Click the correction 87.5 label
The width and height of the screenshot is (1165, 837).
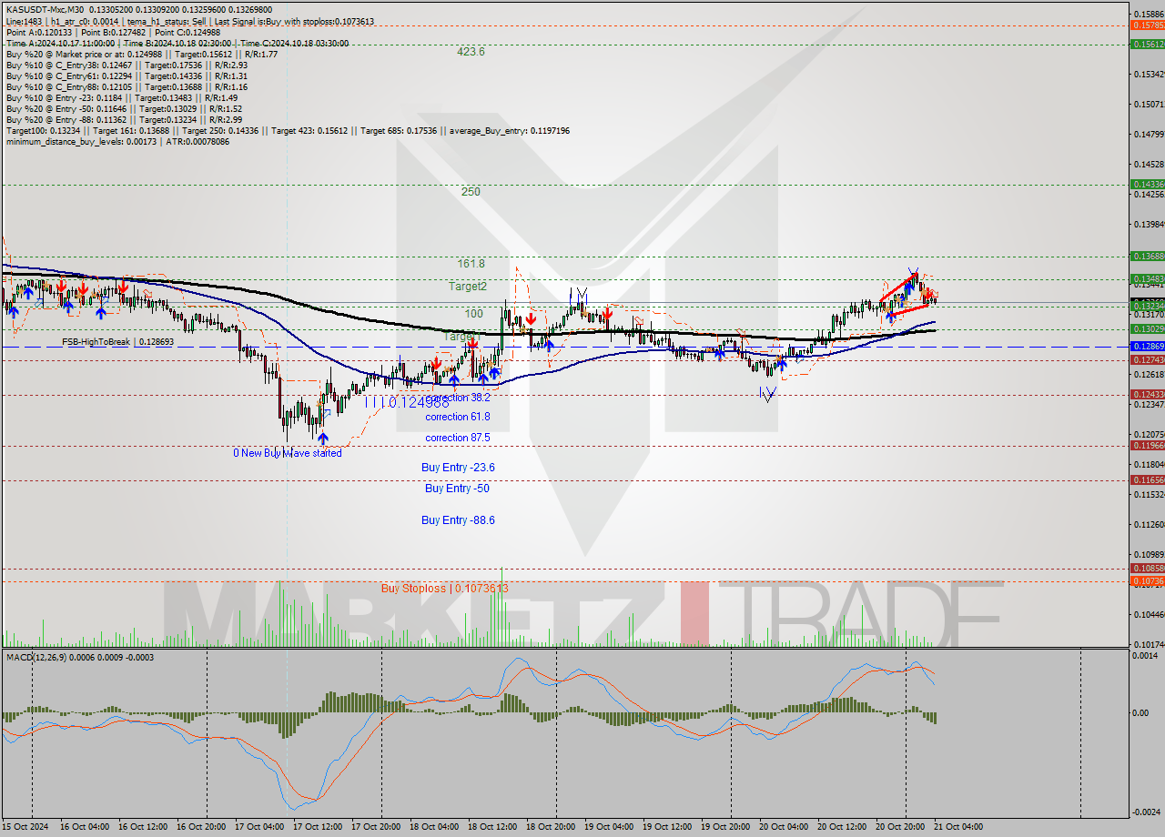point(458,438)
